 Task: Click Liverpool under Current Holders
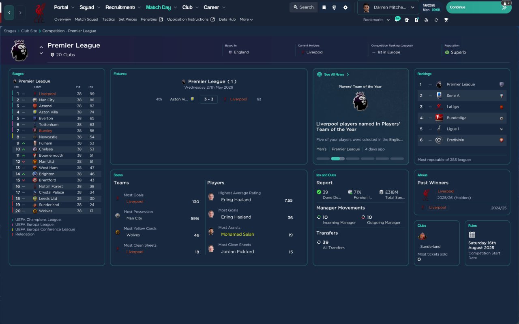pos(315,52)
